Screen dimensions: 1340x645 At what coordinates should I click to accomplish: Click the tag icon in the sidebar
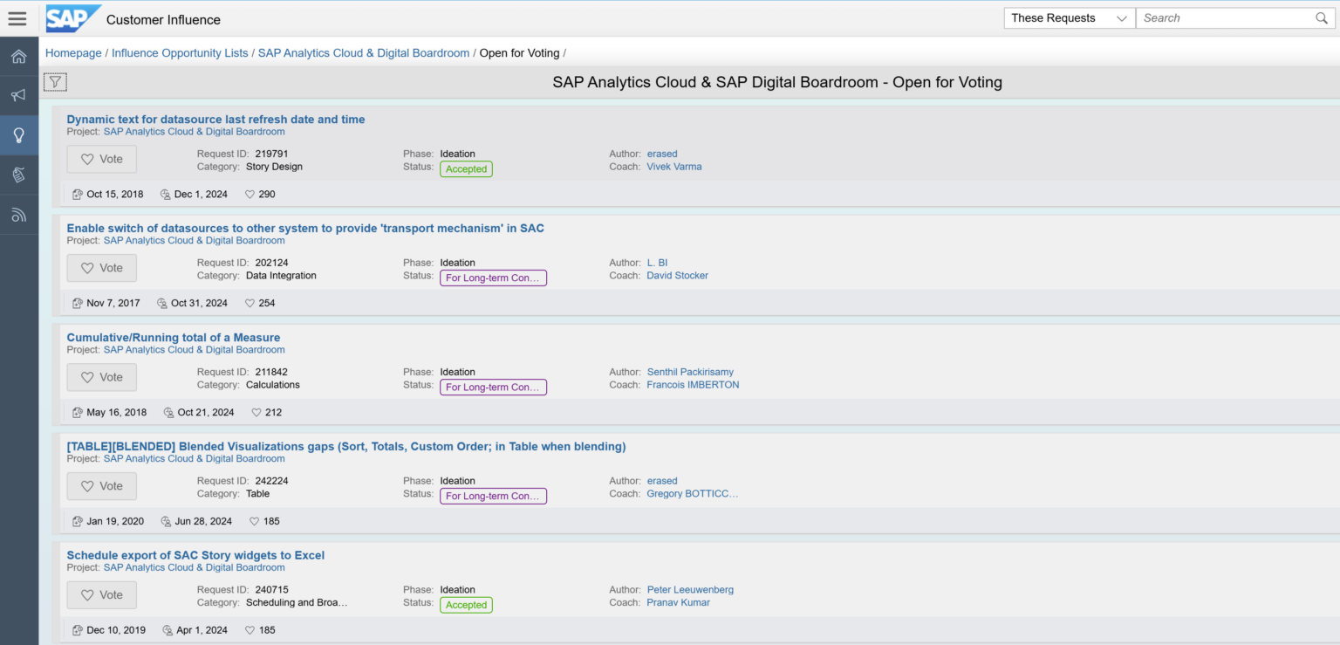pos(18,175)
